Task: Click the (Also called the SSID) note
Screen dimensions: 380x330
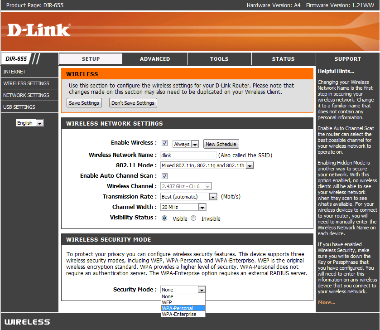Action: tap(245, 155)
